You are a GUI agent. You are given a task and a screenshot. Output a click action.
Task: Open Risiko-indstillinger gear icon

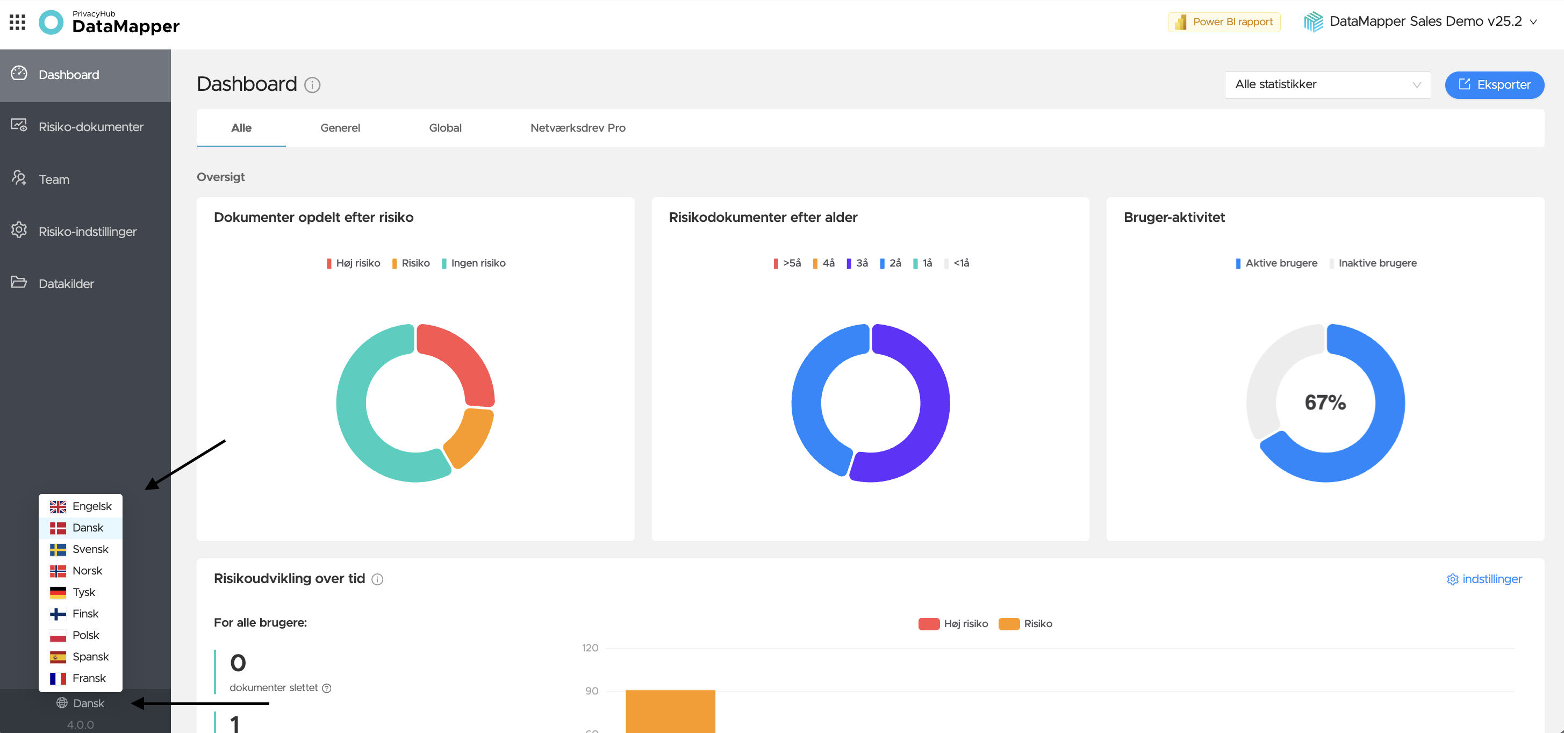coord(19,230)
